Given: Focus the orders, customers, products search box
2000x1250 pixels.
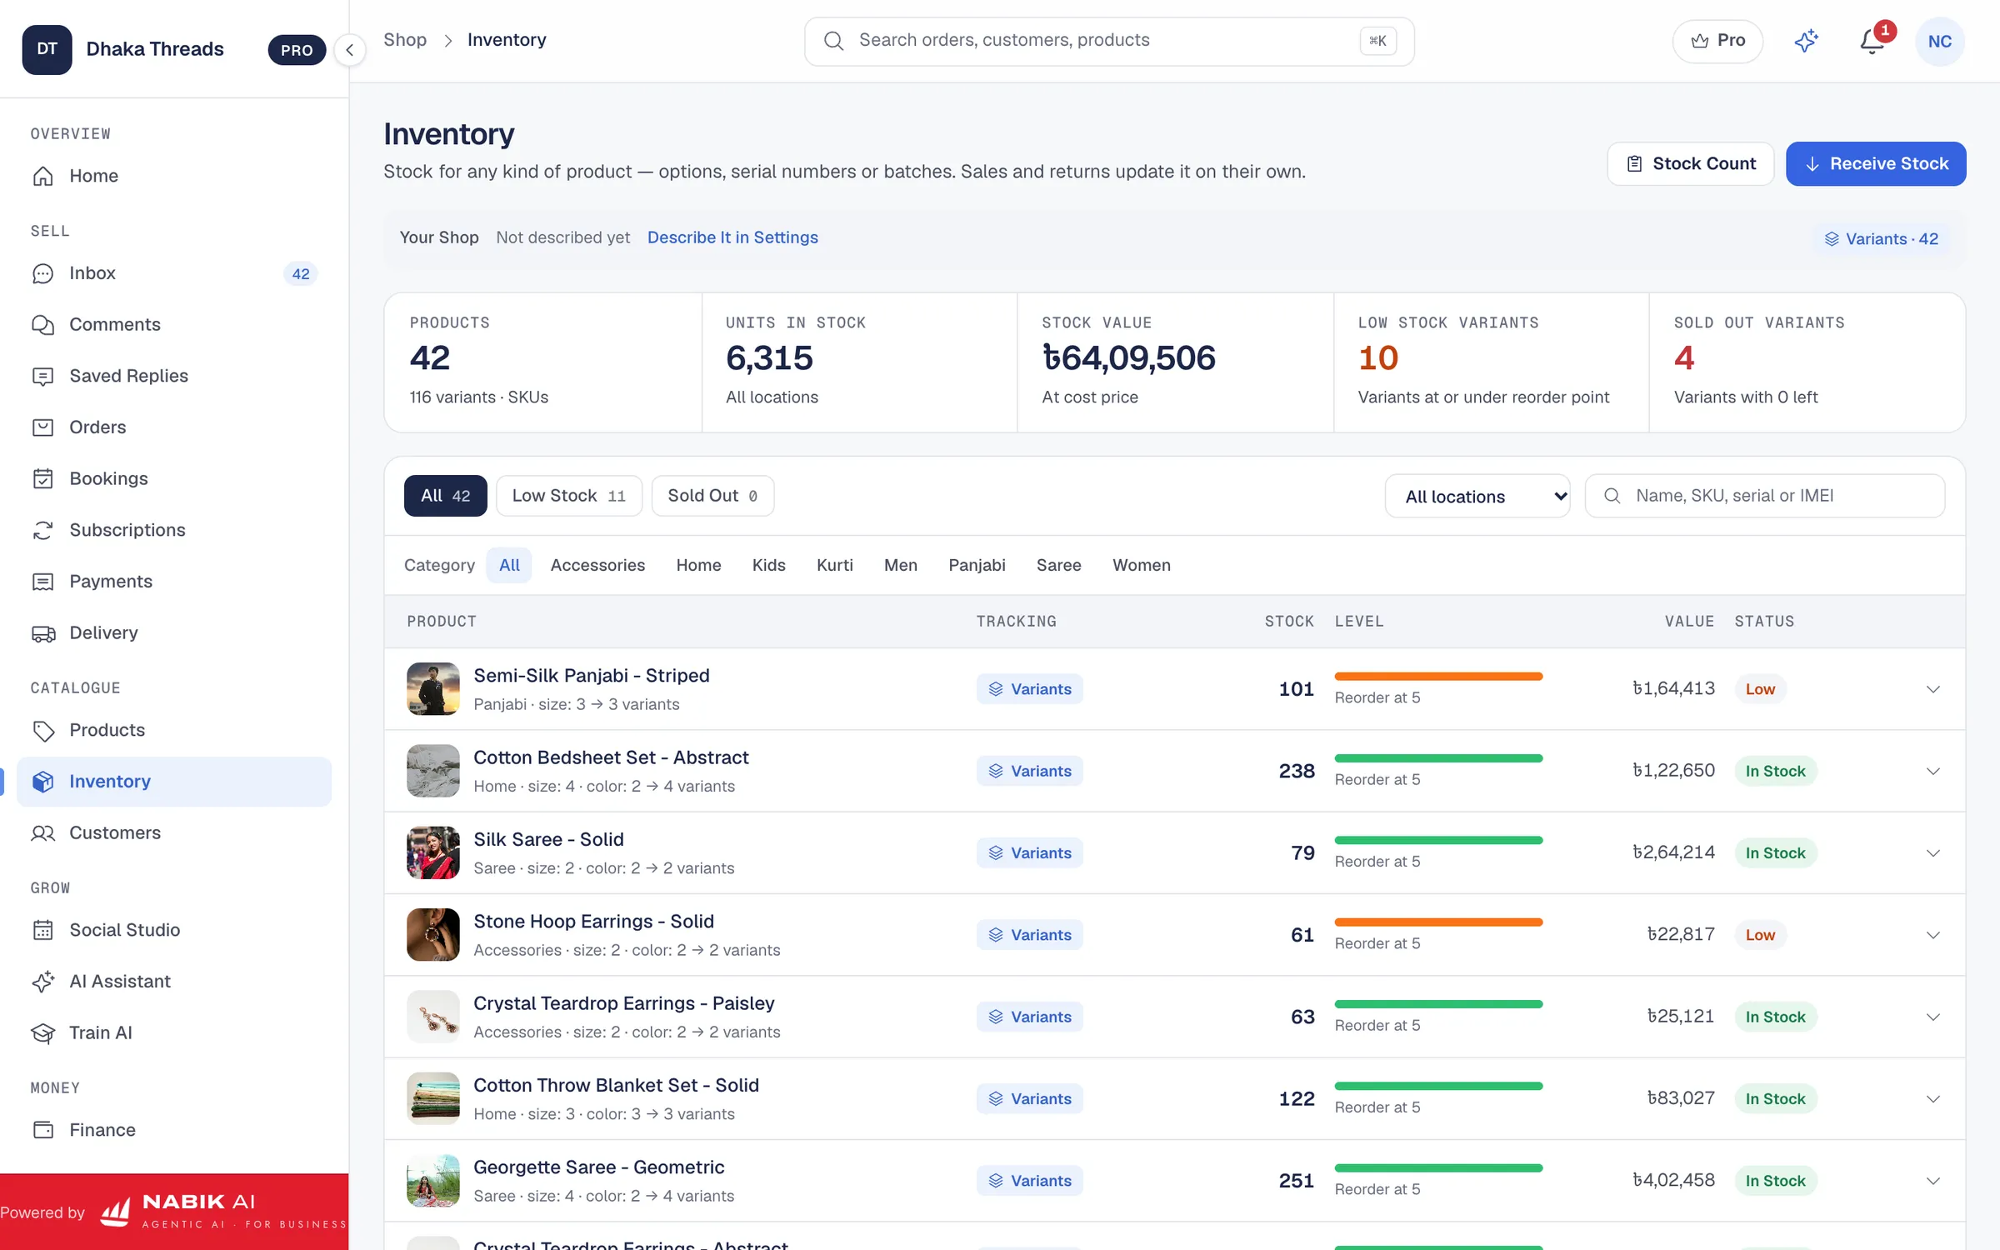Looking at the screenshot, I should (x=1109, y=41).
